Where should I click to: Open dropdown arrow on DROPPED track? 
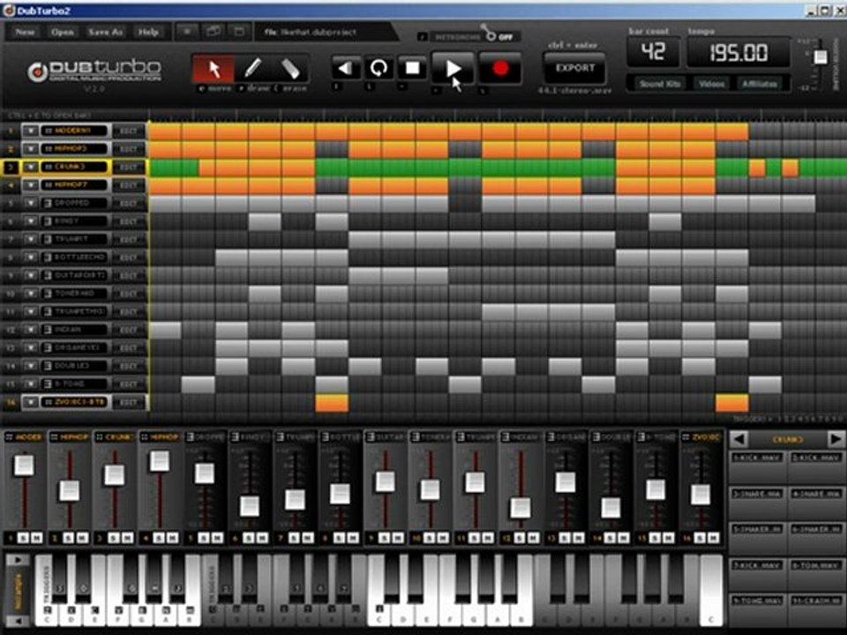[30, 203]
